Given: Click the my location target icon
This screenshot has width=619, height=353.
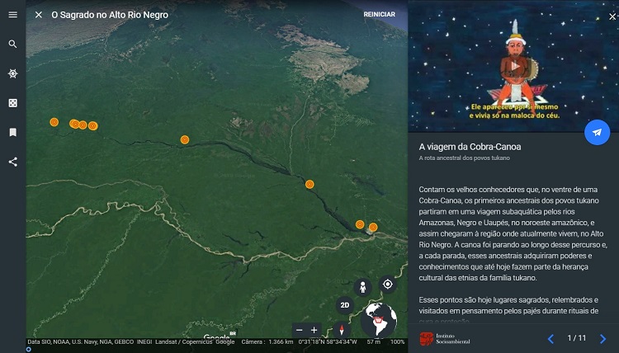Looking at the screenshot, I should [x=387, y=285].
